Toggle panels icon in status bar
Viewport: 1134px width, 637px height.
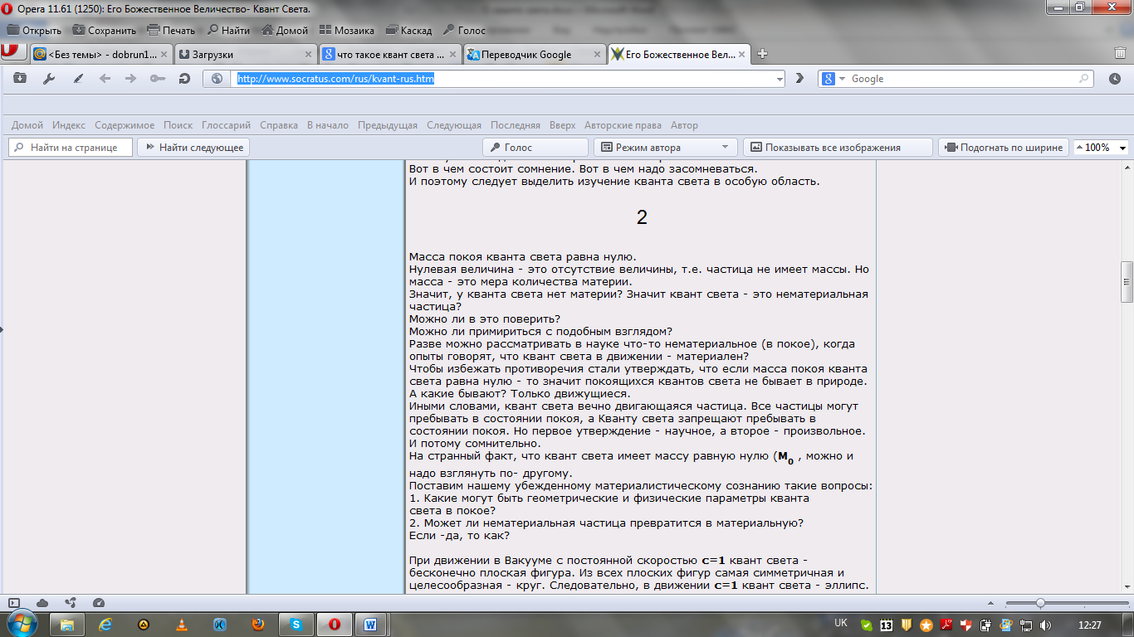click(x=13, y=603)
